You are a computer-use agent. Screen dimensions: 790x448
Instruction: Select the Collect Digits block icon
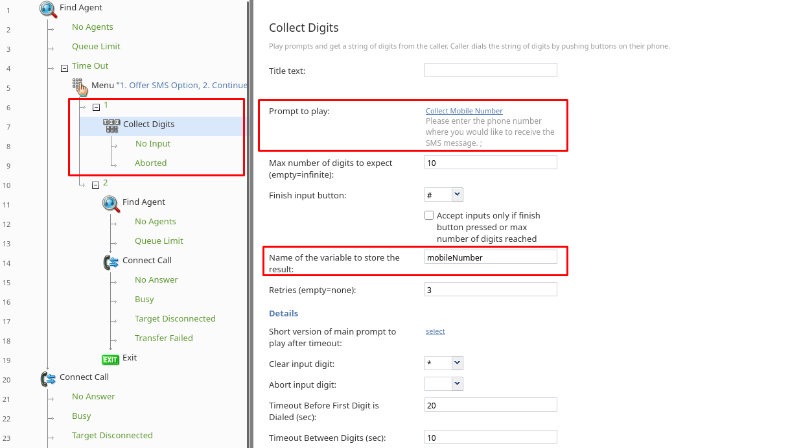tap(111, 125)
